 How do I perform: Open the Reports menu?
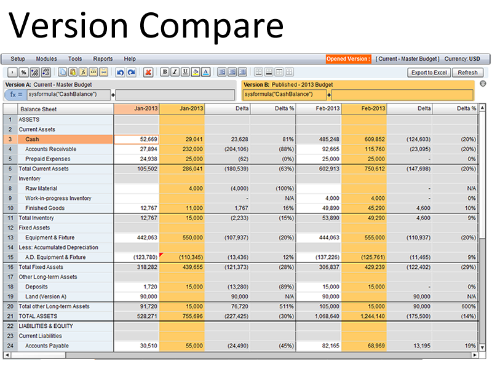pyautogui.click(x=103, y=59)
